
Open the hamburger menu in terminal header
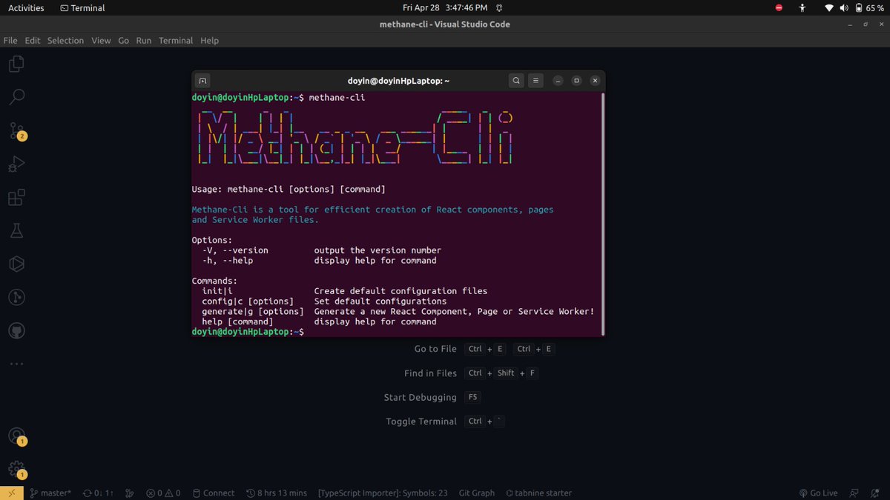535,81
